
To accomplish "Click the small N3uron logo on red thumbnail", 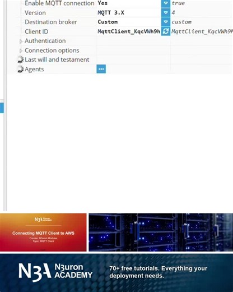I will pos(43,220).
